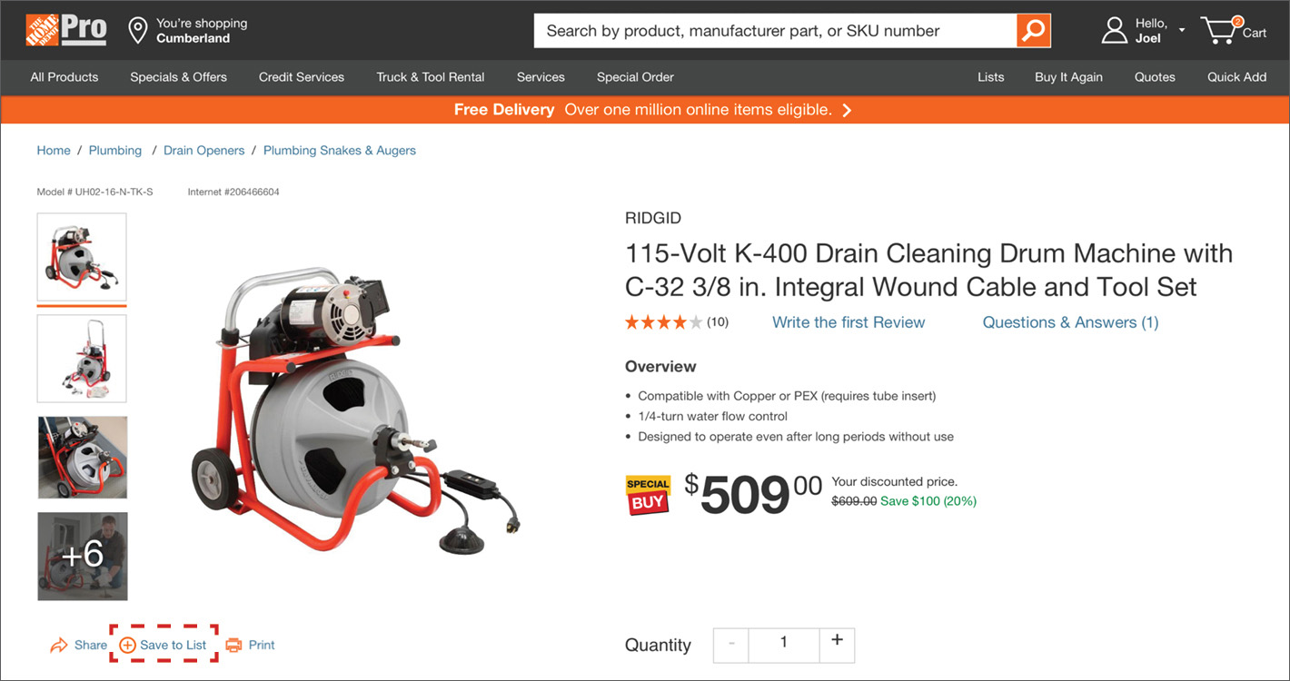1290x681 pixels.
Task: Click the Plumbing breadcrumb link
Action: click(x=115, y=150)
